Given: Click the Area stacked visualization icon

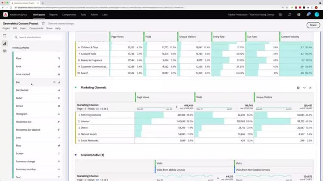Looking at the screenshot, I should 59,74.
